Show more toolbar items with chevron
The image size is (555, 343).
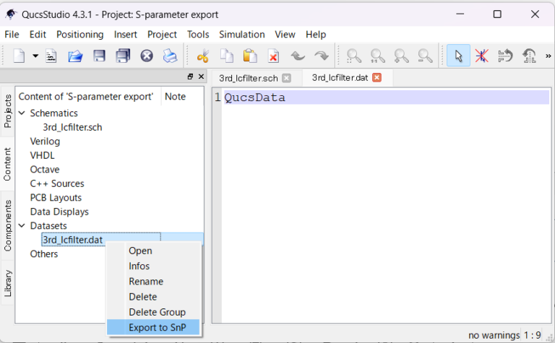pyautogui.click(x=547, y=56)
